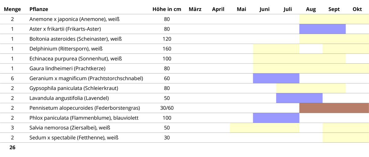Click the Pflanze column header
This screenshot has height=157, width=369.
tap(39, 9)
